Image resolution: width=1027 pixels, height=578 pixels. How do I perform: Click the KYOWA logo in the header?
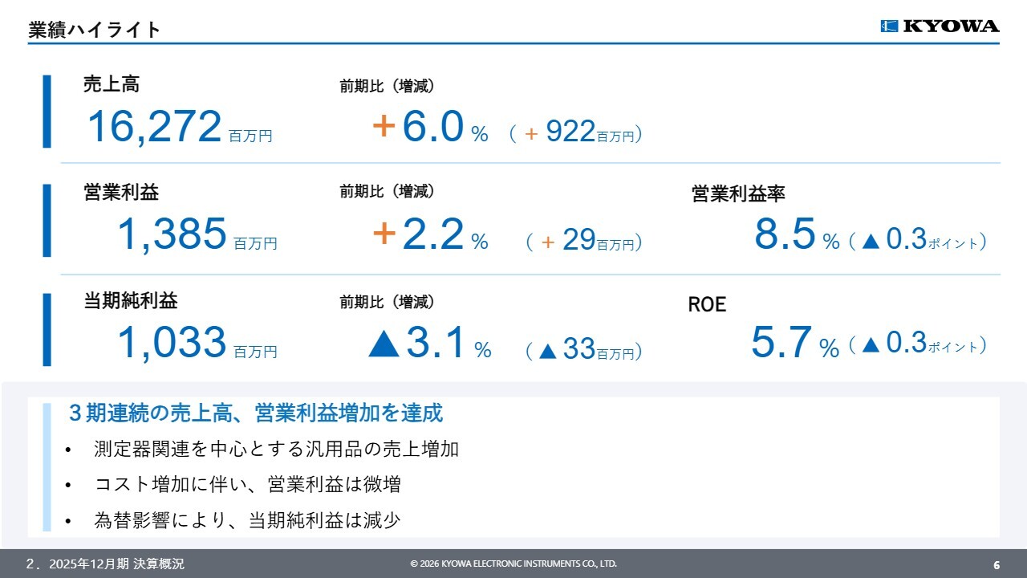pyautogui.click(x=940, y=26)
